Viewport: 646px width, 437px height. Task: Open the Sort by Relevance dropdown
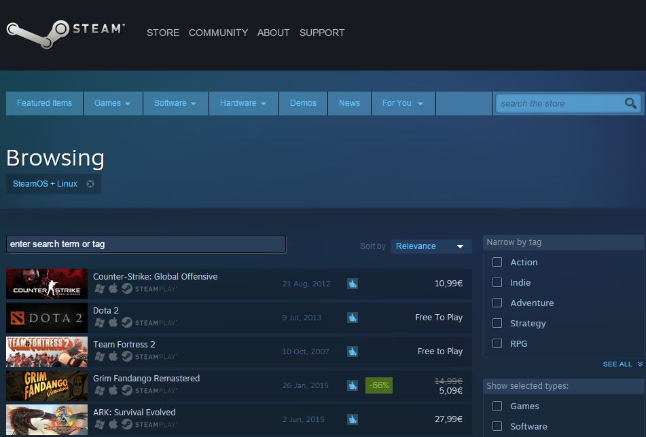coord(431,246)
